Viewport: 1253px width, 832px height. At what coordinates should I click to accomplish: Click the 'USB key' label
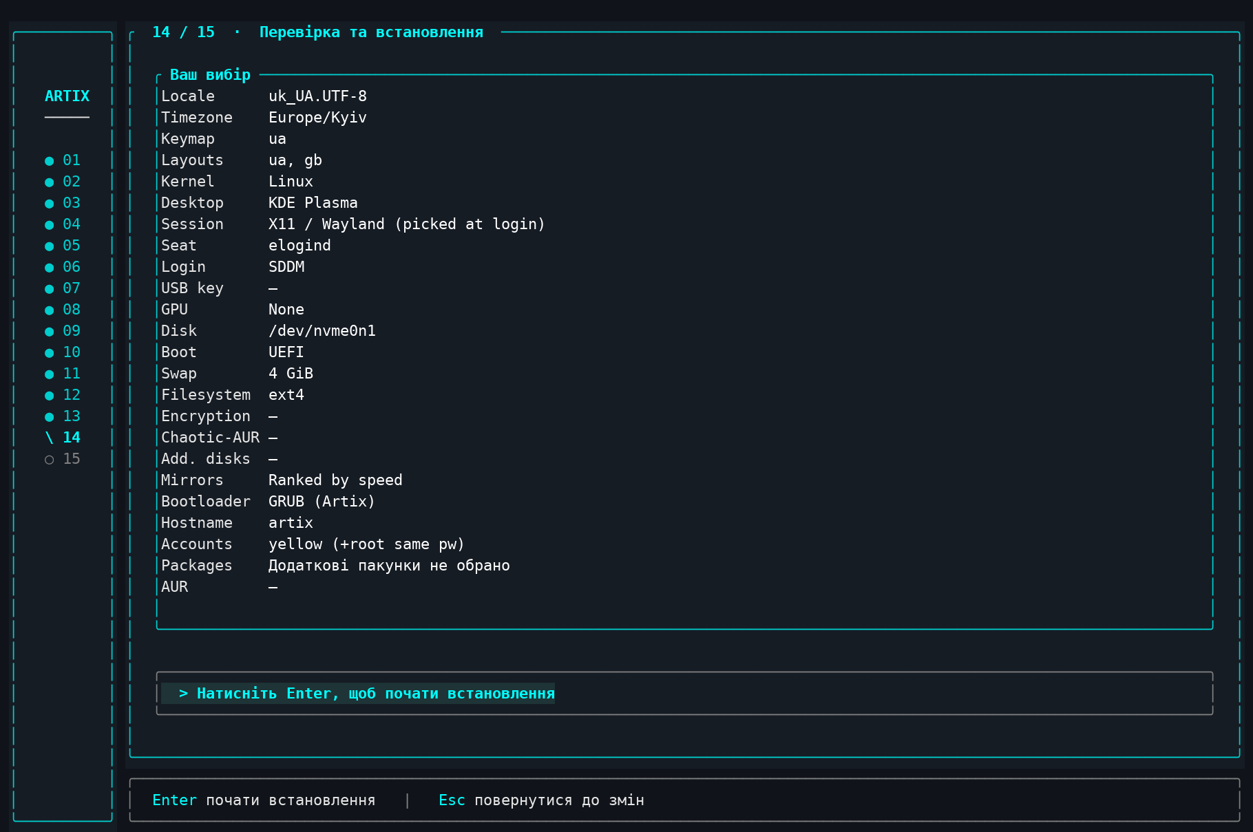192,288
